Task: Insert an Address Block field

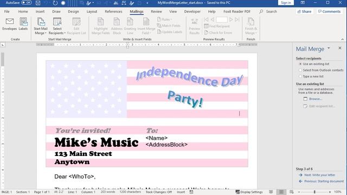Action: (x=117, y=26)
